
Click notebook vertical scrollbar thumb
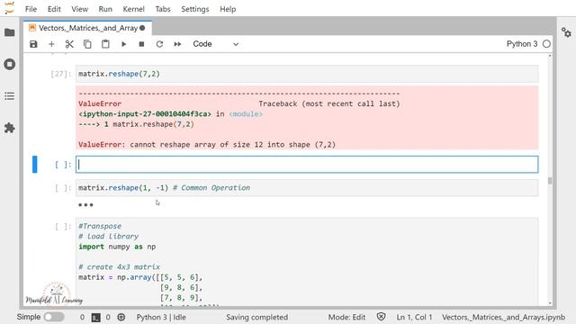[550, 181]
